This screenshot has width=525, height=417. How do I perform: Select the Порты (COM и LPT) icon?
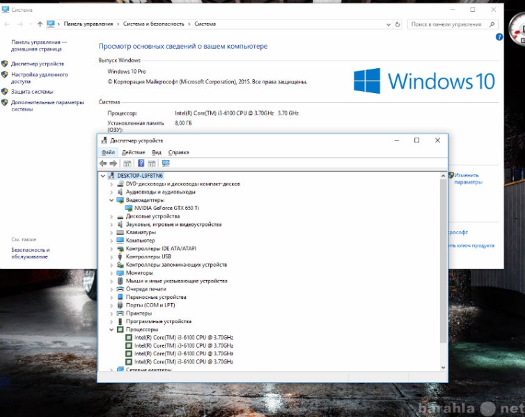coord(120,305)
